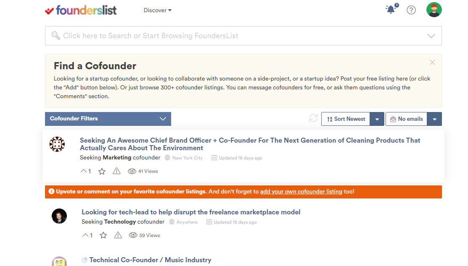Image resolution: width=468 pixels, height=266 pixels.
Task: Report the Chief Brand Officer listing
Action: (116, 171)
